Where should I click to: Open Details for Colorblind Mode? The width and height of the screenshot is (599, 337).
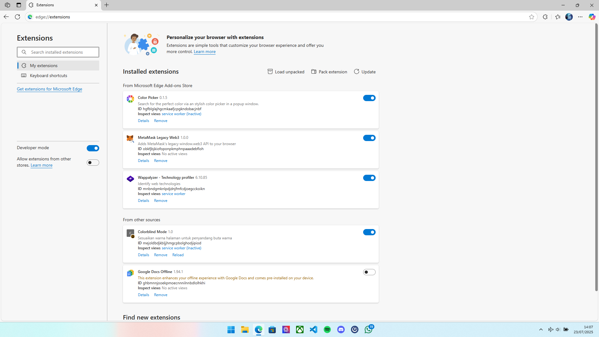[144, 255]
